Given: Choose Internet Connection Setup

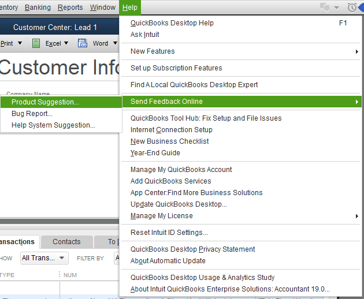Looking at the screenshot, I should pos(240,130).
